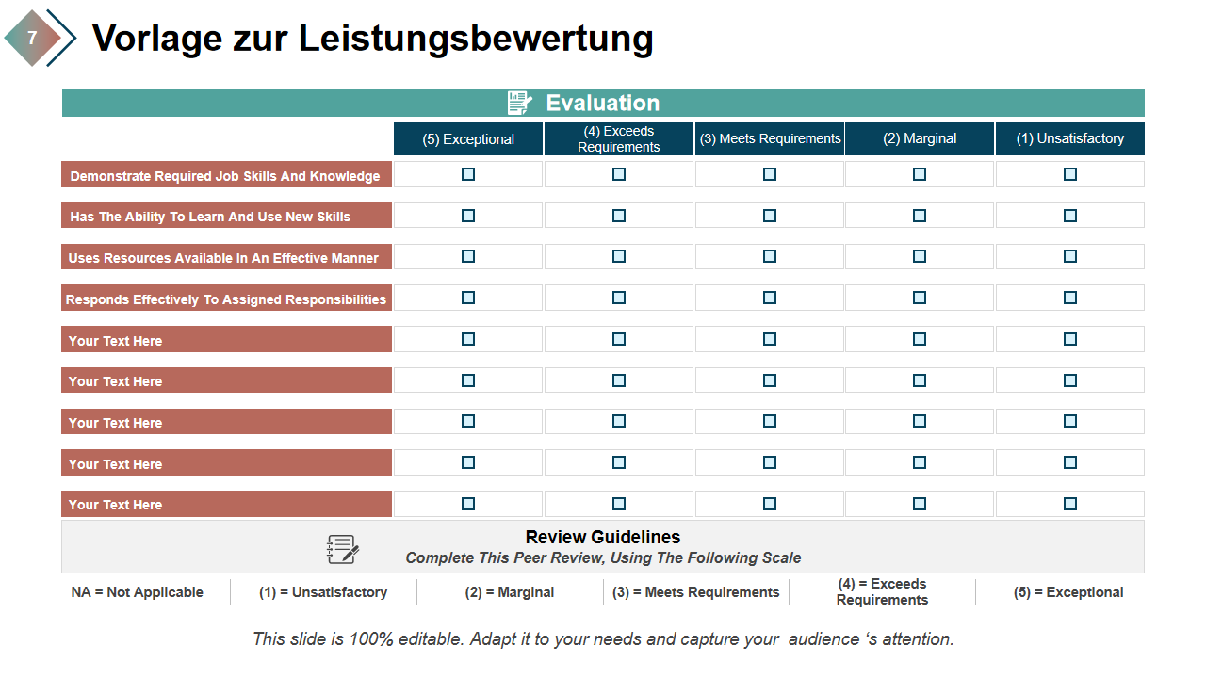This screenshot has width=1206, height=678.
Task: Select the (1) = Unsatisfactory legend entry
Action: pos(323,592)
